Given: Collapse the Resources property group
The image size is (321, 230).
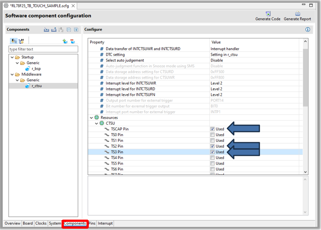Looking at the screenshot, I should (x=91, y=117).
